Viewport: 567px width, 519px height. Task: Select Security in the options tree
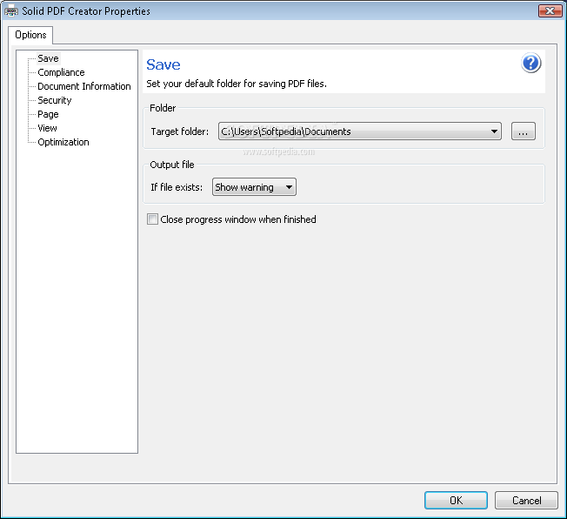pos(55,100)
